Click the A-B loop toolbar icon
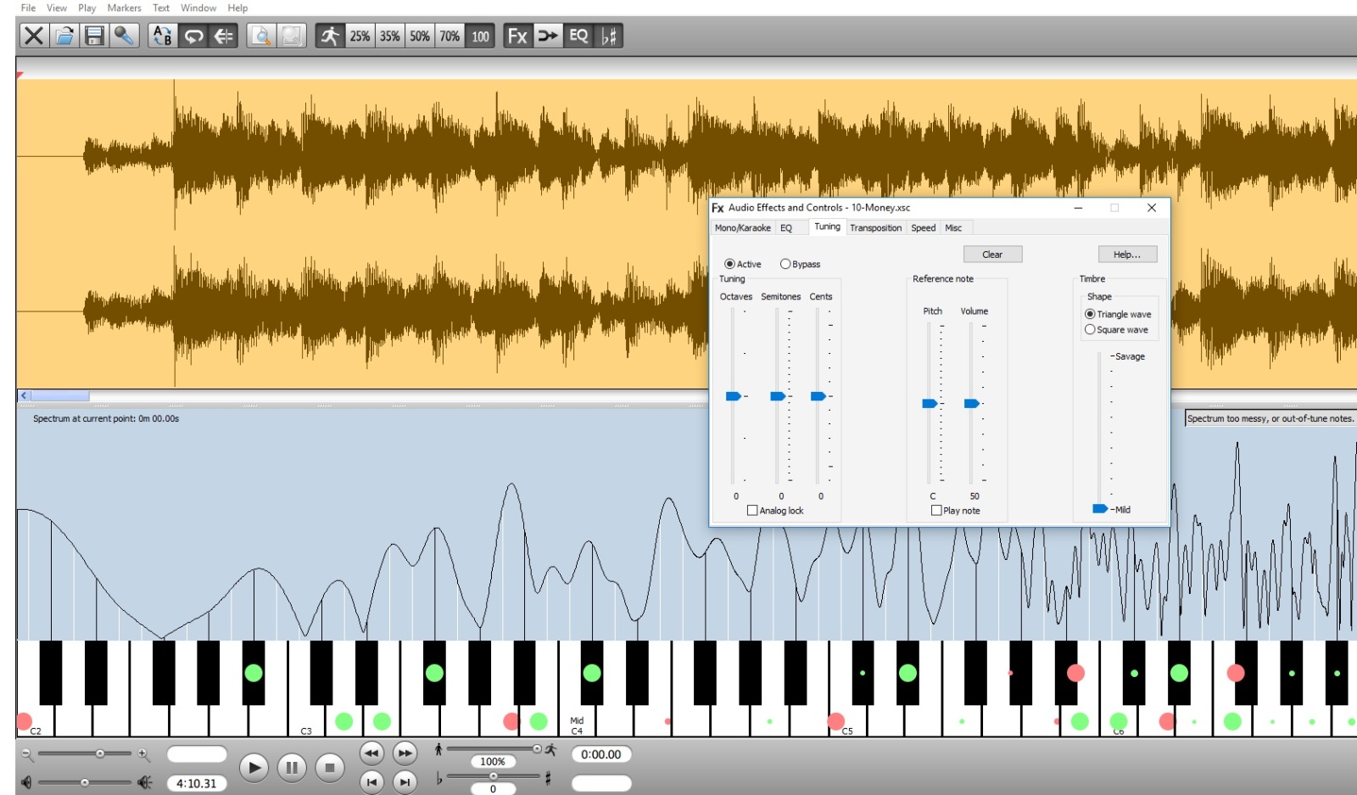The height and width of the screenshot is (795, 1357). (162, 36)
